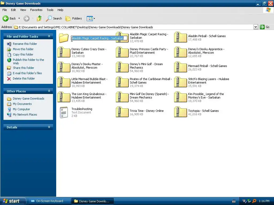Go up one folder level icon
Viewport: 274px width, 205px height.
39,18
